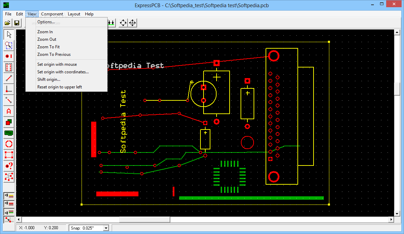Screen dimensions: 404x234
Task: Choose Reset origin to upper left
Action: pos(66,87)
